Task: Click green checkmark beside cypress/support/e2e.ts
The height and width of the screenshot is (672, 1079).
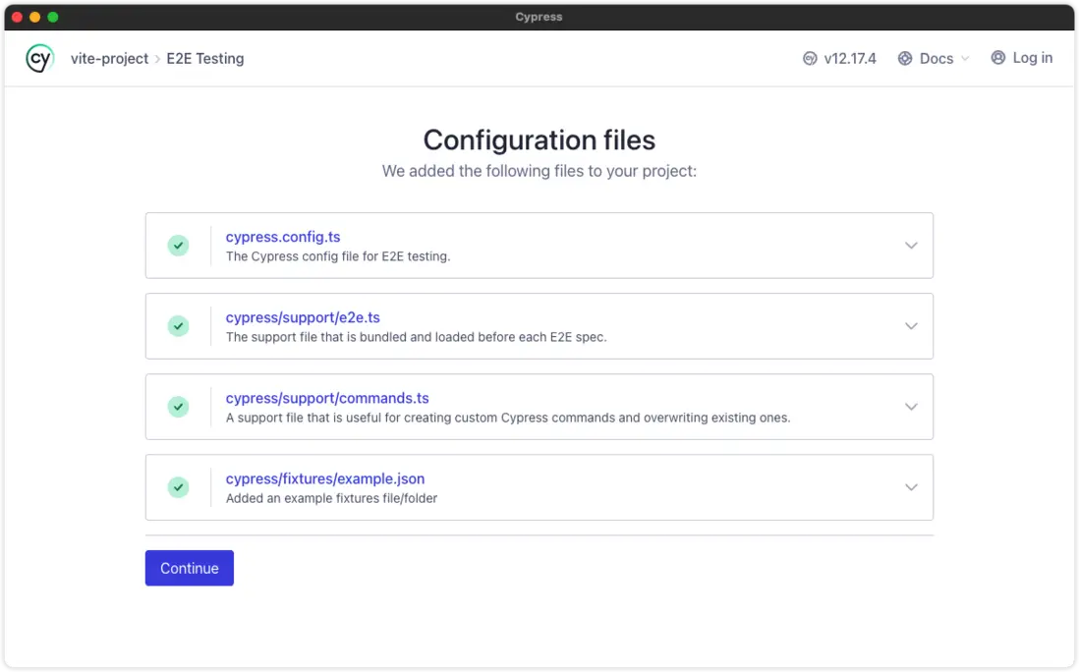Action: [x=178, y=326]
